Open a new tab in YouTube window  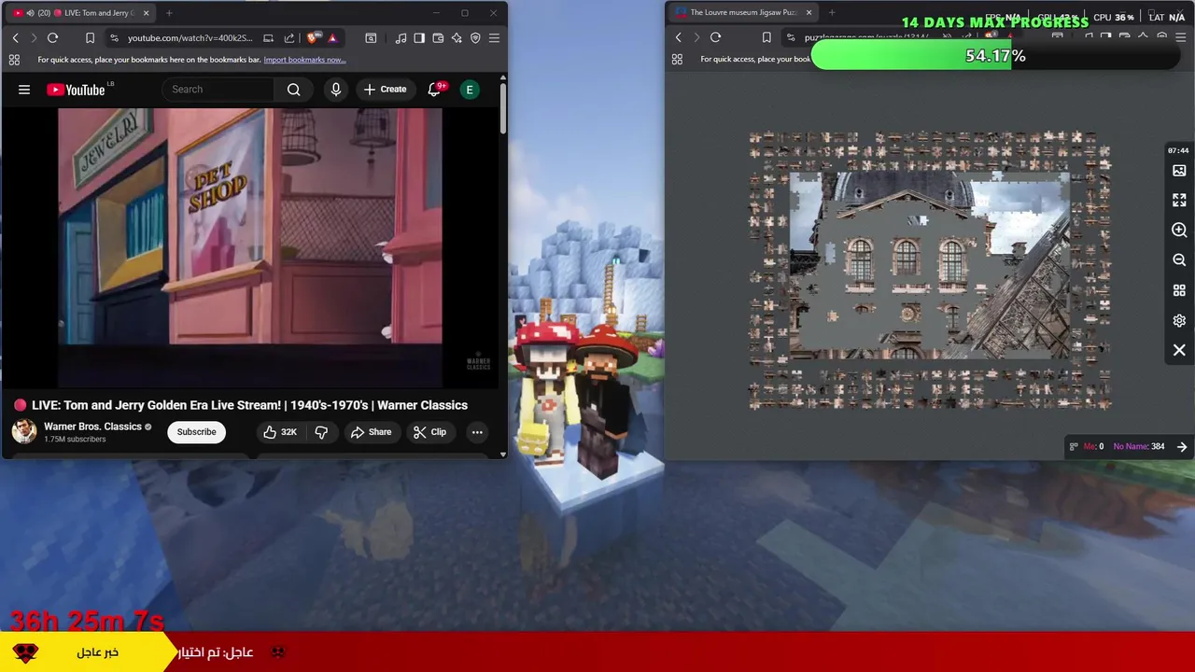click(x=169, y=13)
